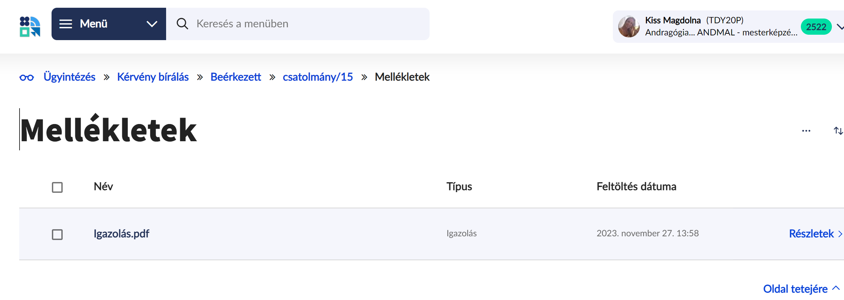Expand the Menü dropdown chevron

point(152,24)
